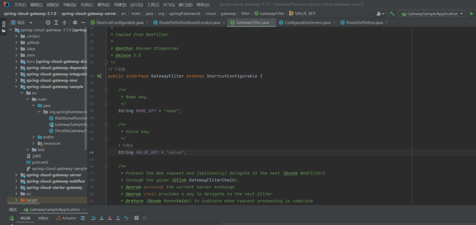
Task: Close the GatewayFilter.java tab
Action: click(272, 23)
